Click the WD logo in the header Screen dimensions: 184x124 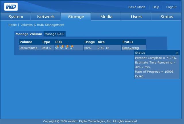point(11,7)
